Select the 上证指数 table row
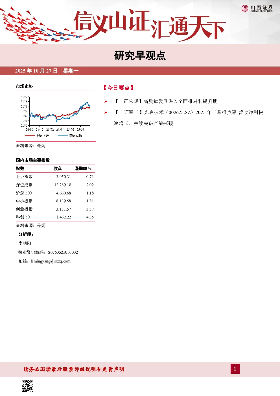The height and width of the screenshot is (396, 280). [55, 177]
